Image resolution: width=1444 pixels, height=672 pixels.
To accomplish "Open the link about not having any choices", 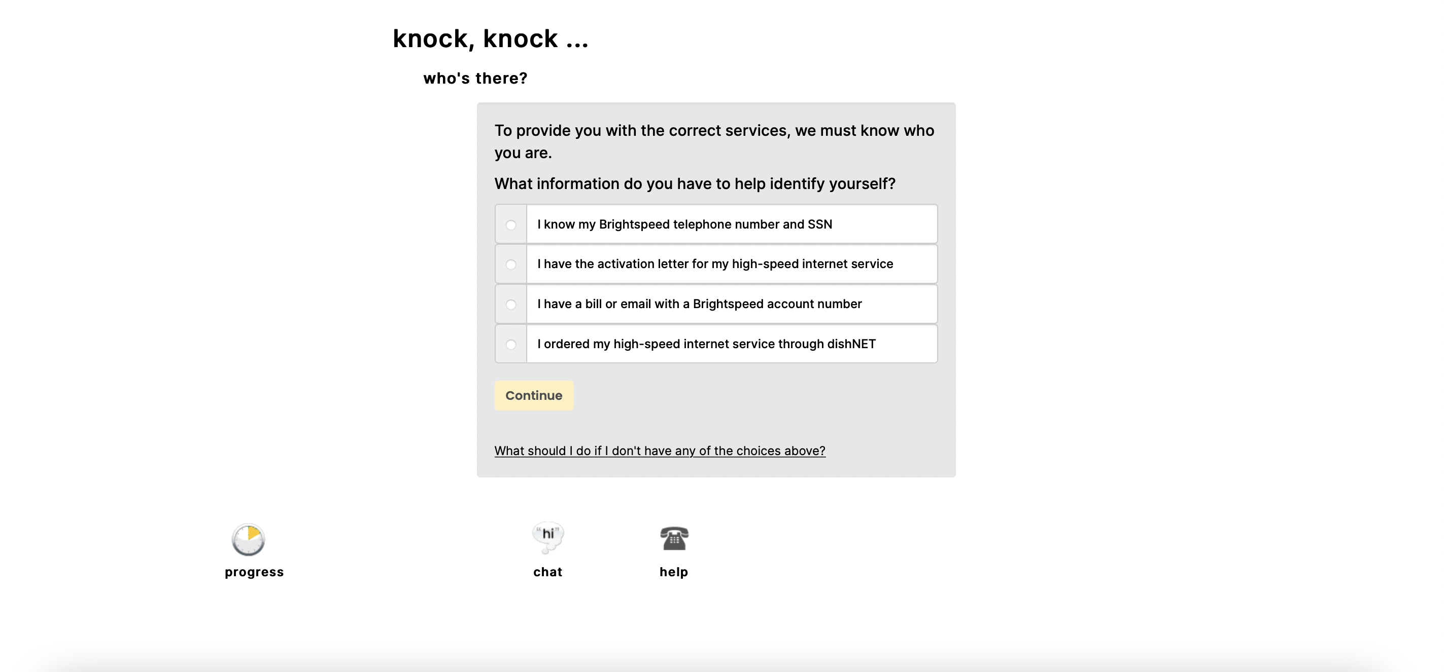I will point(660,451).
